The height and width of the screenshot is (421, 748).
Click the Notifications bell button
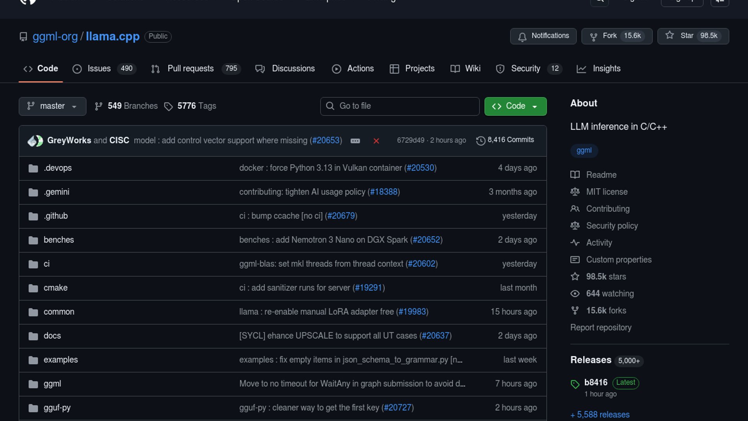(543, 36)
